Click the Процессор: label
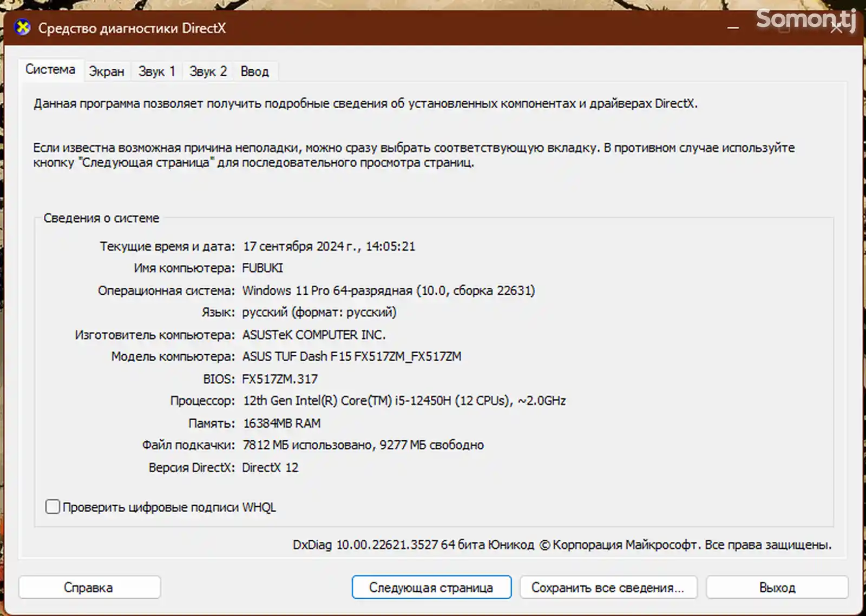Screen dimensions: 866x616 [202, 401]
